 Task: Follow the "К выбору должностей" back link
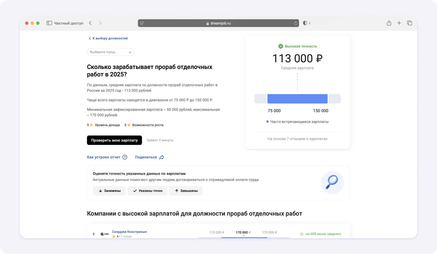(108, 38)
